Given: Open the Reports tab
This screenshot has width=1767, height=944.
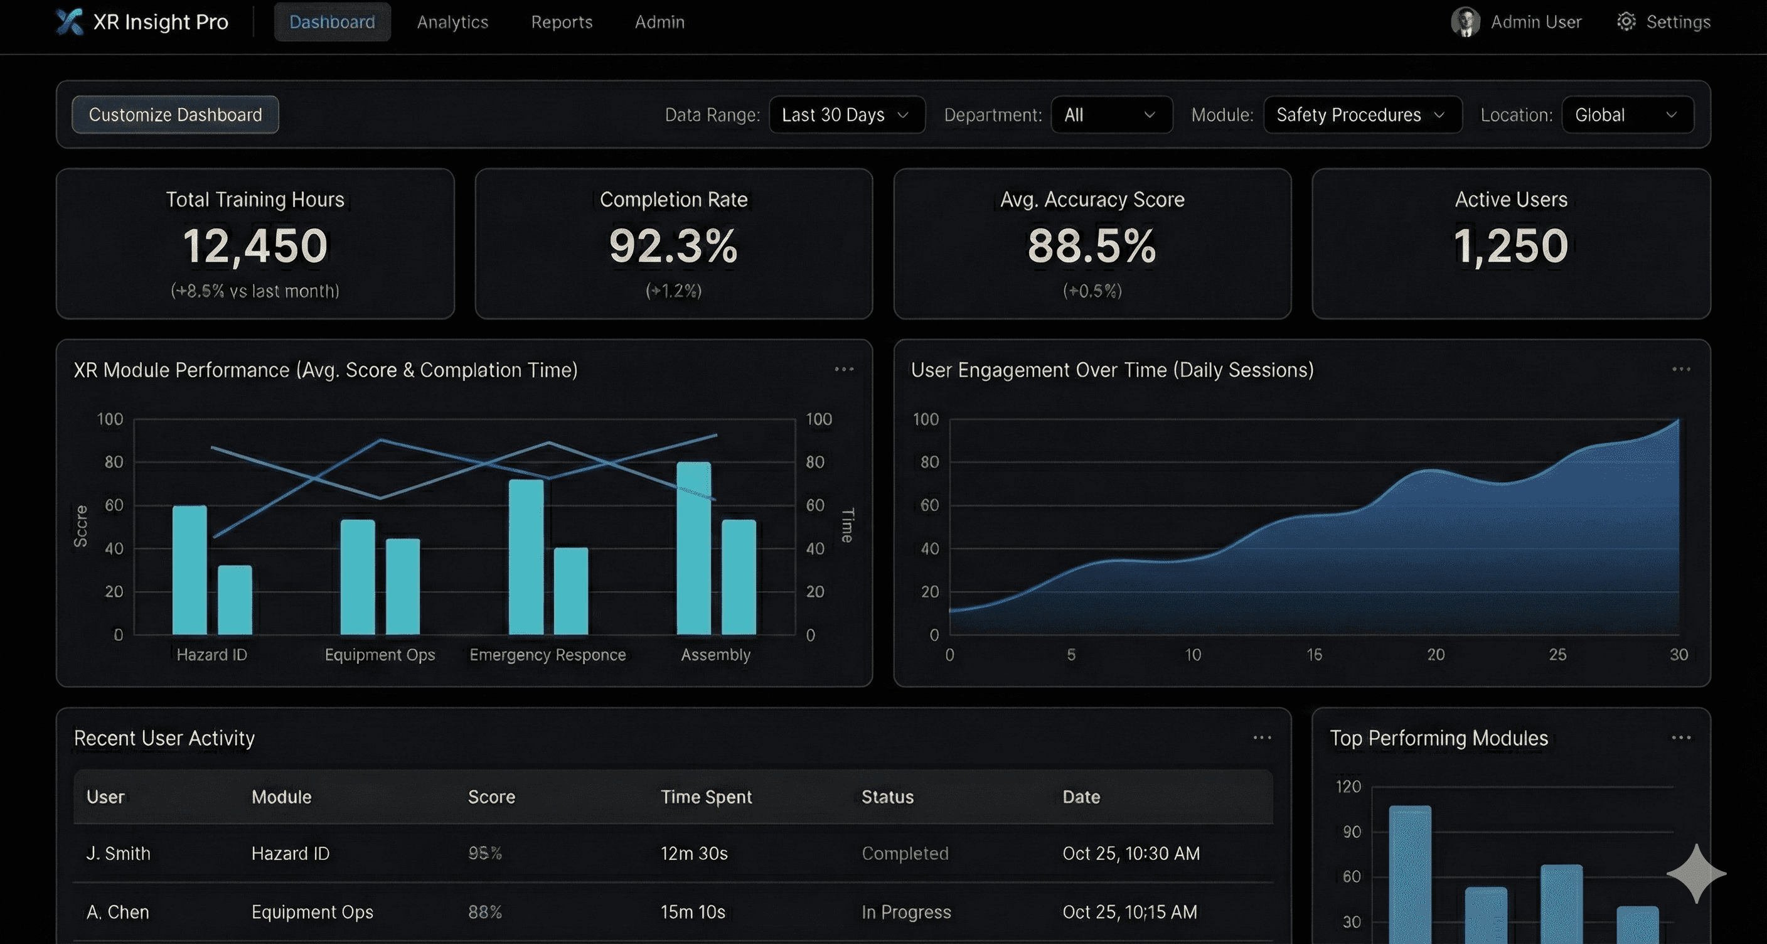Looking at the screenshot, I should pyautogui.click(x=561, y=22).
